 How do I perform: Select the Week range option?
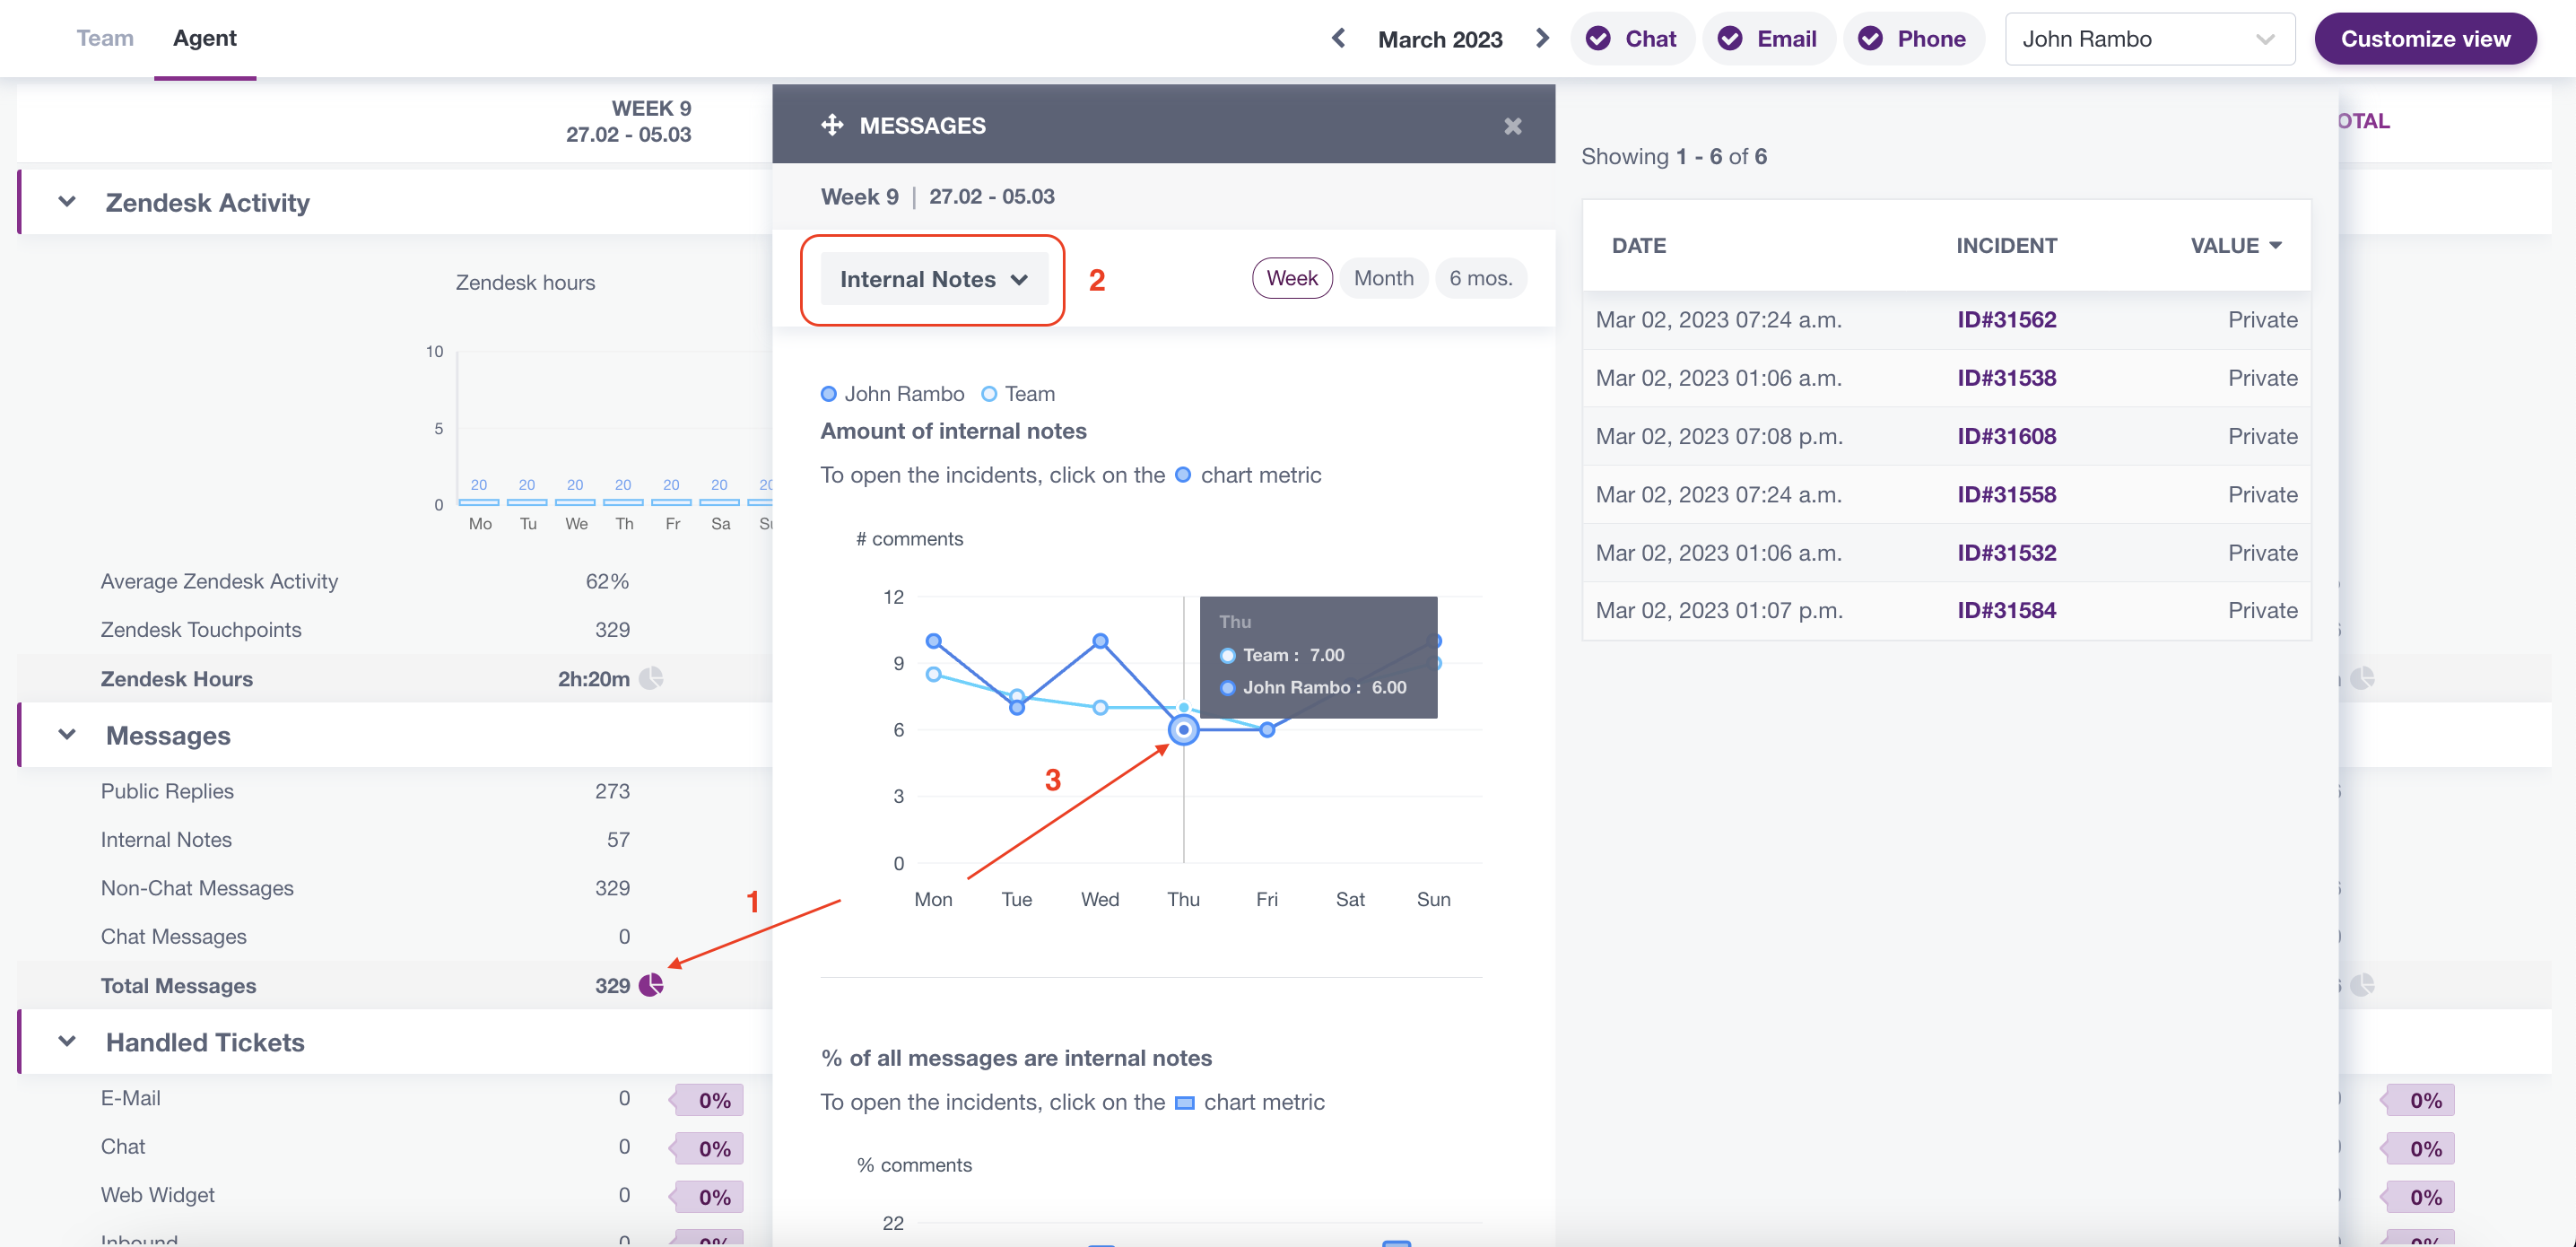tap(1292, 278)
